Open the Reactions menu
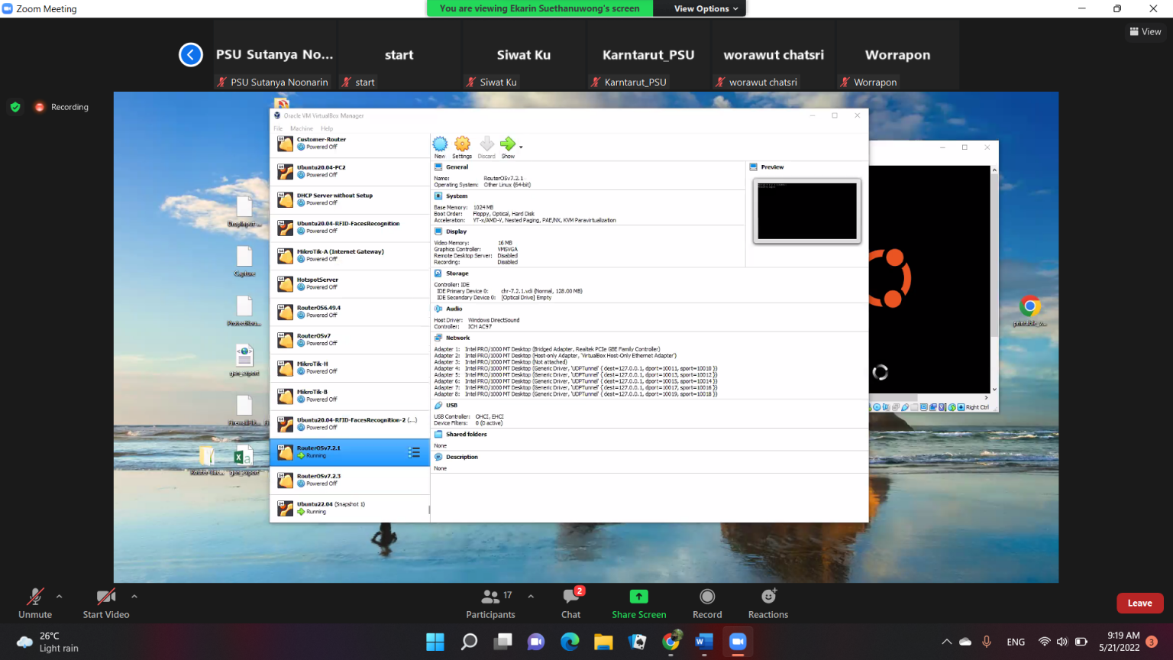 point(768,597)
